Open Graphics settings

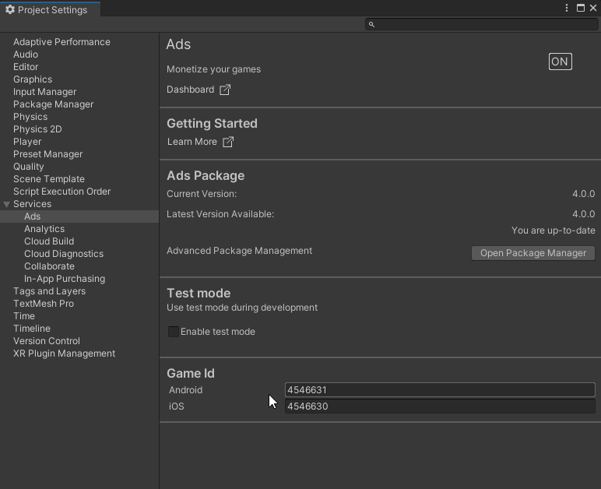tap(33, 79)
